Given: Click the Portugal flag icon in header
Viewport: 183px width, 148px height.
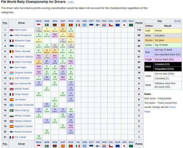Looking at the screenshot, I should pyautogui.click(x=71, y=25).
